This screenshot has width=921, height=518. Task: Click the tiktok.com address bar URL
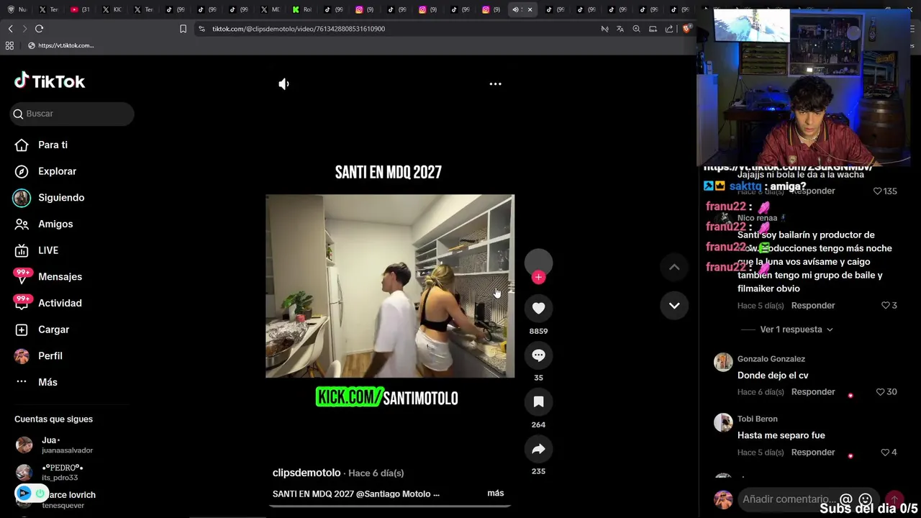[x=299, y=29]
